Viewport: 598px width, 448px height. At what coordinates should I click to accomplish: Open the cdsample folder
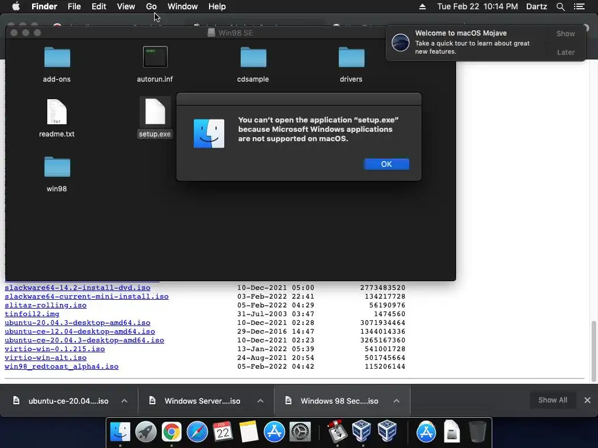click(x=253, y=58)
